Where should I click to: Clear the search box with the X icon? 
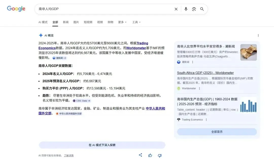click(x=176, y=9)
